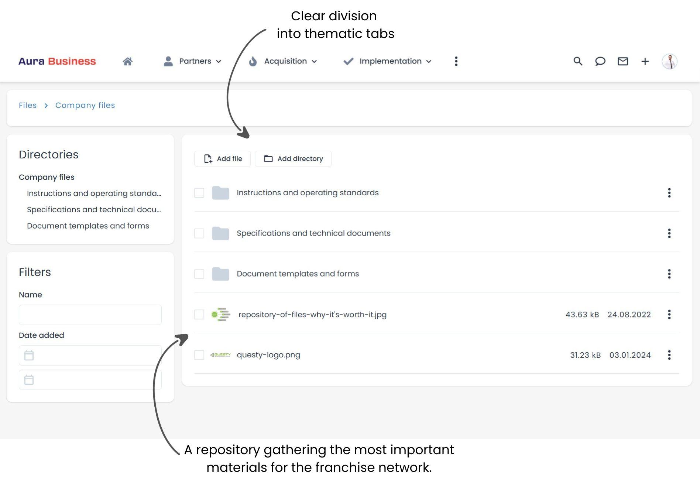700x480 pixels.
Task: Open the chat bubble icon
Action: [x=600, y=61]
